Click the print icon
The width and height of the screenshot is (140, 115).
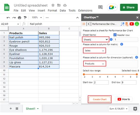point(19,18)
